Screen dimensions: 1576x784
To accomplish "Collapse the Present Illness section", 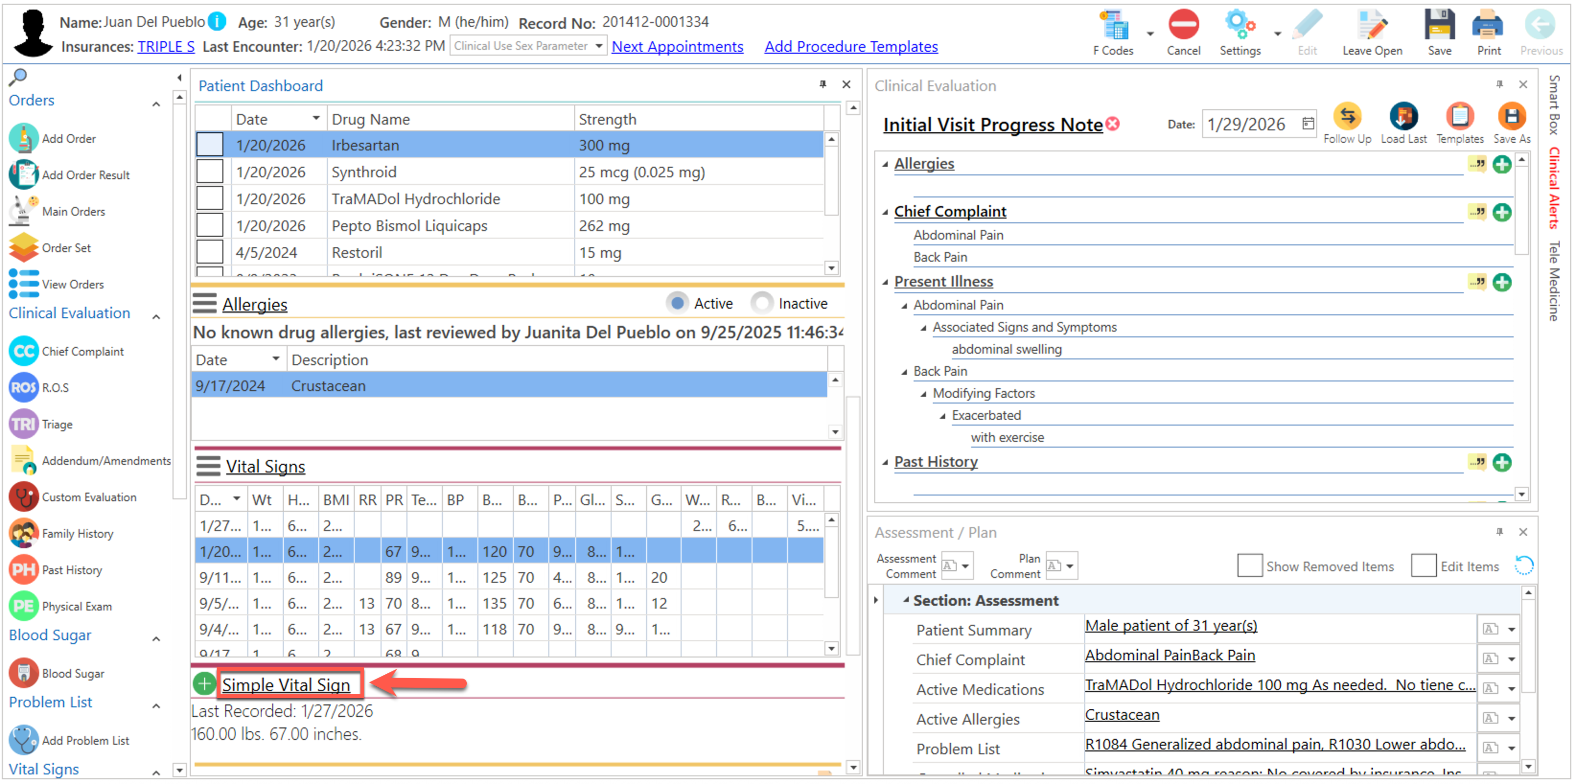I will point(885,282).
